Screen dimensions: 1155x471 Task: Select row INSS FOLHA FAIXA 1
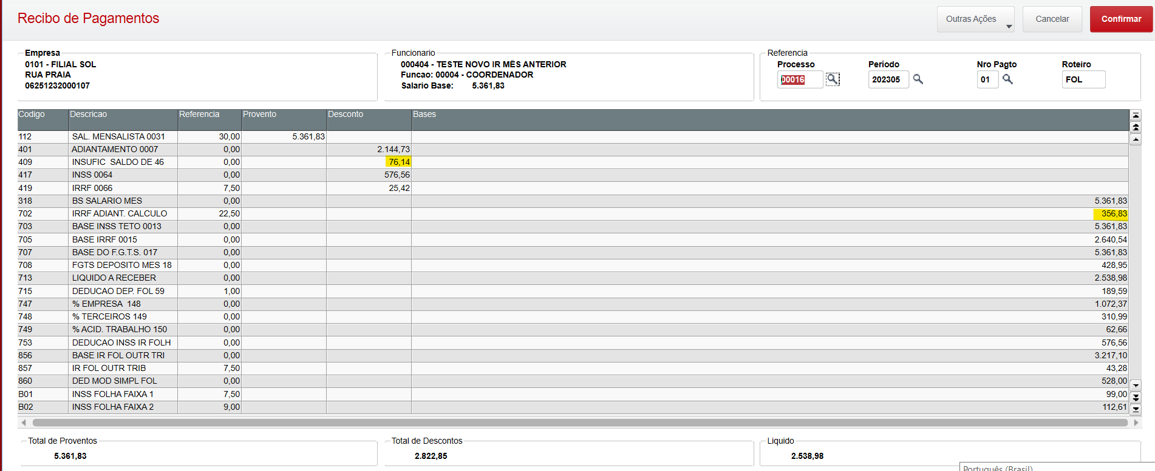point(573,394)
